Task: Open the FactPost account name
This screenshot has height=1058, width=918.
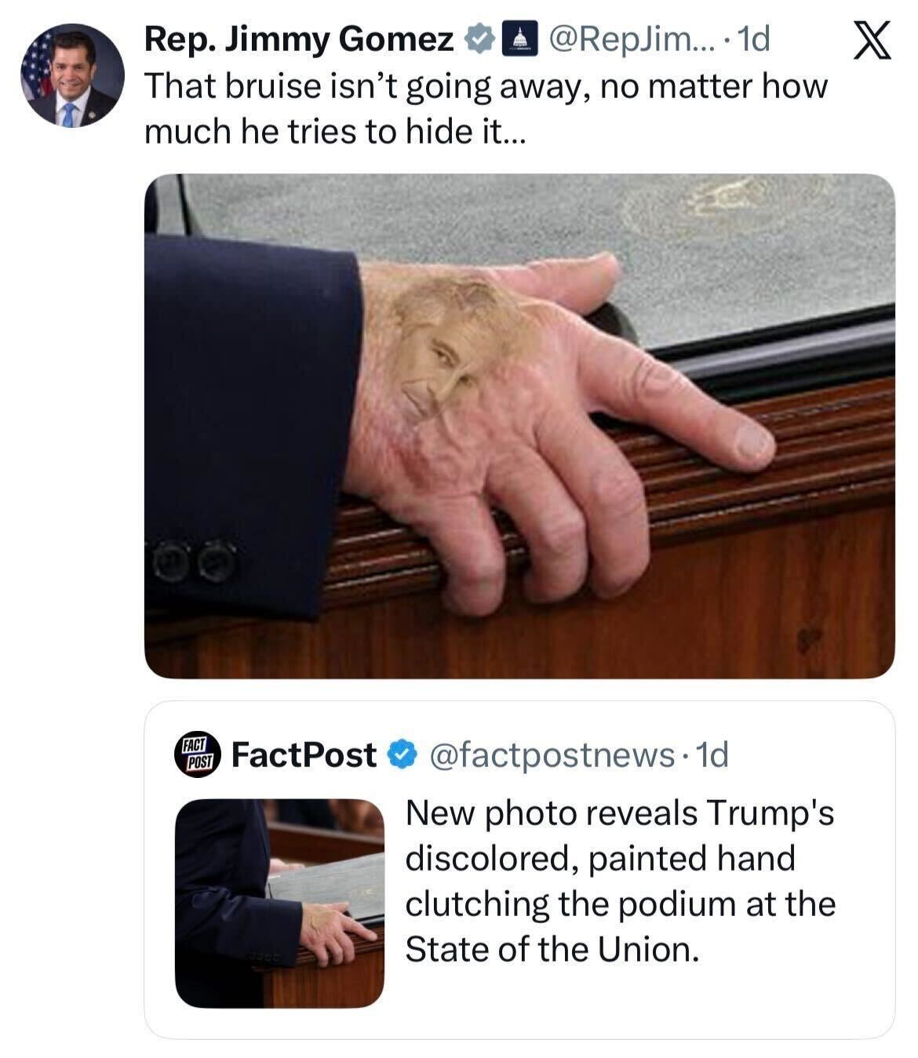Action: (304, 754)
